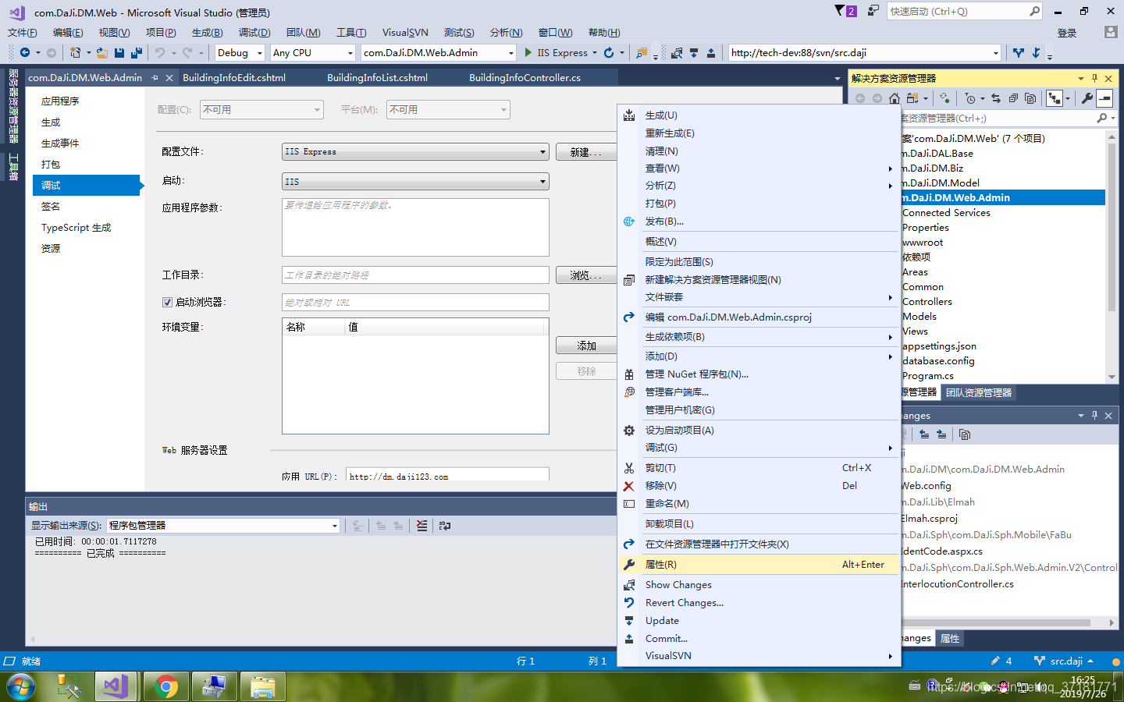The height and width of the screenshot is (702, 1124).
Task: Pin the Solution Explorer panel
Action: click(x=1094, y=78)
